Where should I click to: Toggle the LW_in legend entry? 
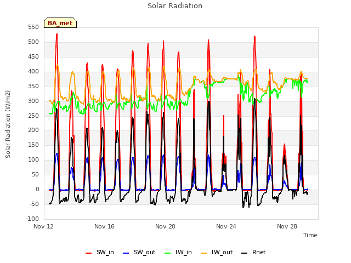178,253
